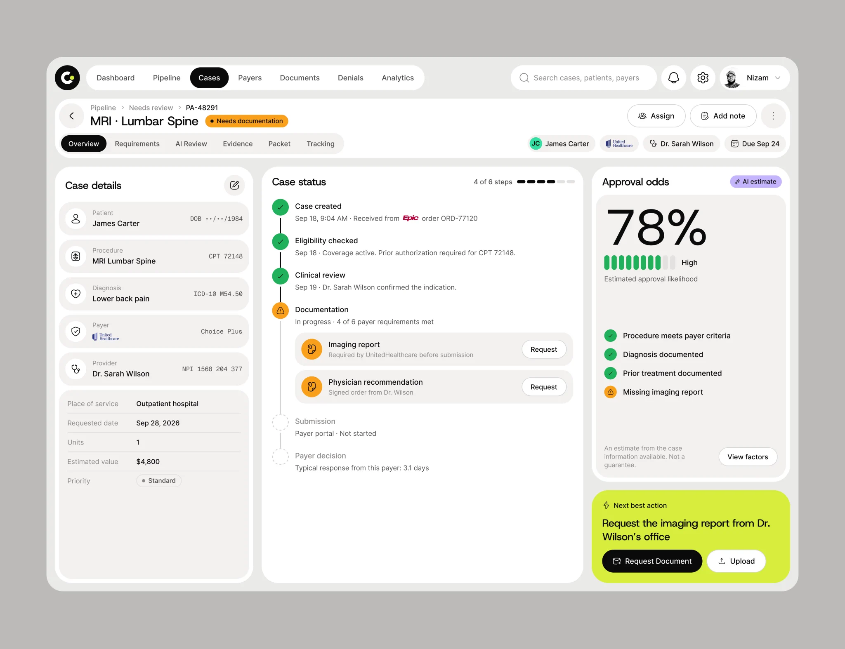This screenshot has height=649, width=845.
Task: Click the Physician recommendation orange icon
Action: point(312,387)
